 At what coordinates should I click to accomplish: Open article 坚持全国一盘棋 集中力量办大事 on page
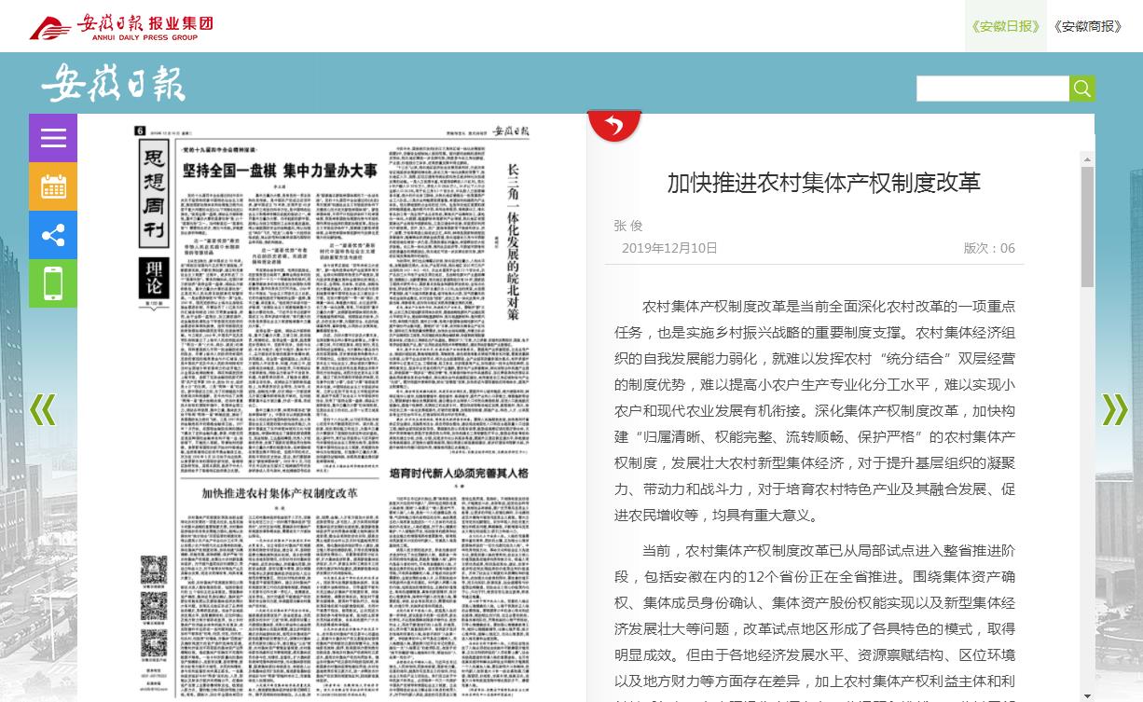point(280,171)
